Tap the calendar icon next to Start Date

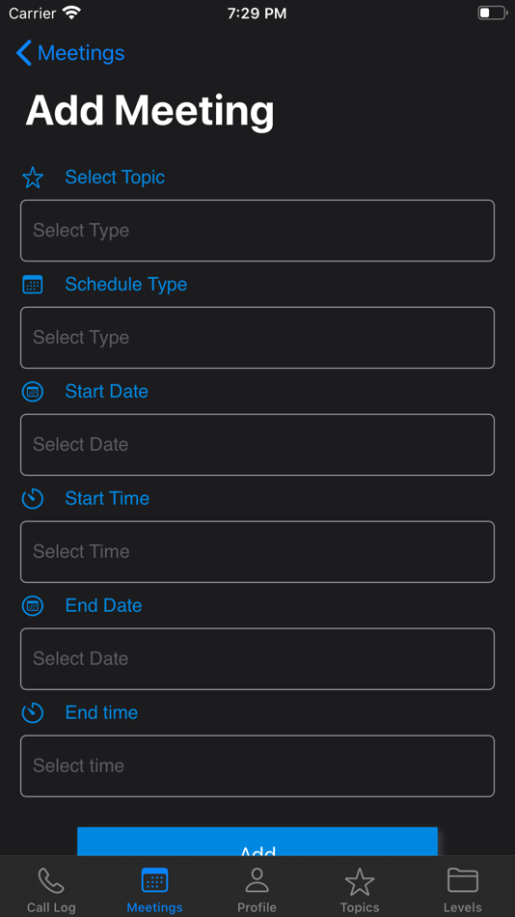(x=33, y=391)
